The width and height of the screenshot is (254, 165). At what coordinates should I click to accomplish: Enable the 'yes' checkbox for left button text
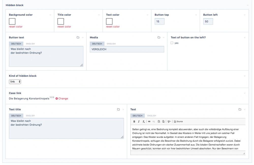pyautogui.click(x=172, y=43)
